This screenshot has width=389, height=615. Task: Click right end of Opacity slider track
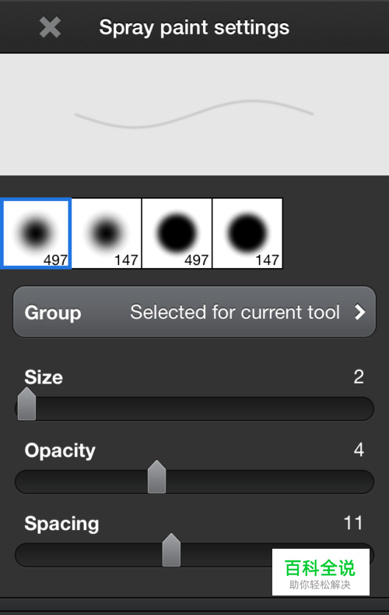(x=364, y=482)
